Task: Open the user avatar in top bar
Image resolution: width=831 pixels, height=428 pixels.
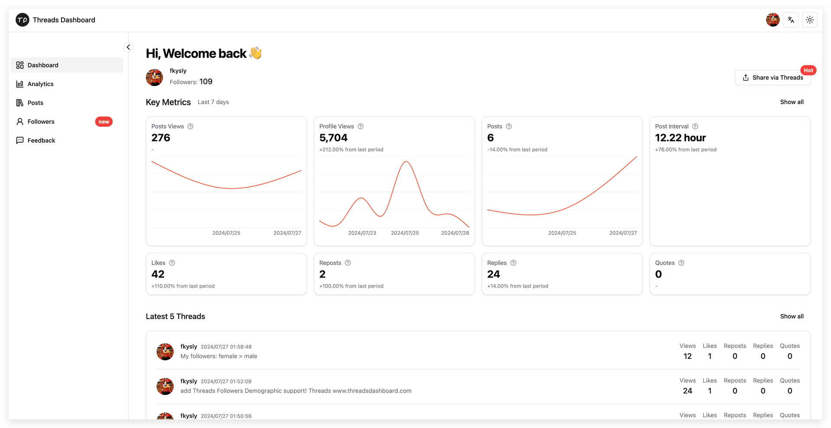Action: (773, 20)
